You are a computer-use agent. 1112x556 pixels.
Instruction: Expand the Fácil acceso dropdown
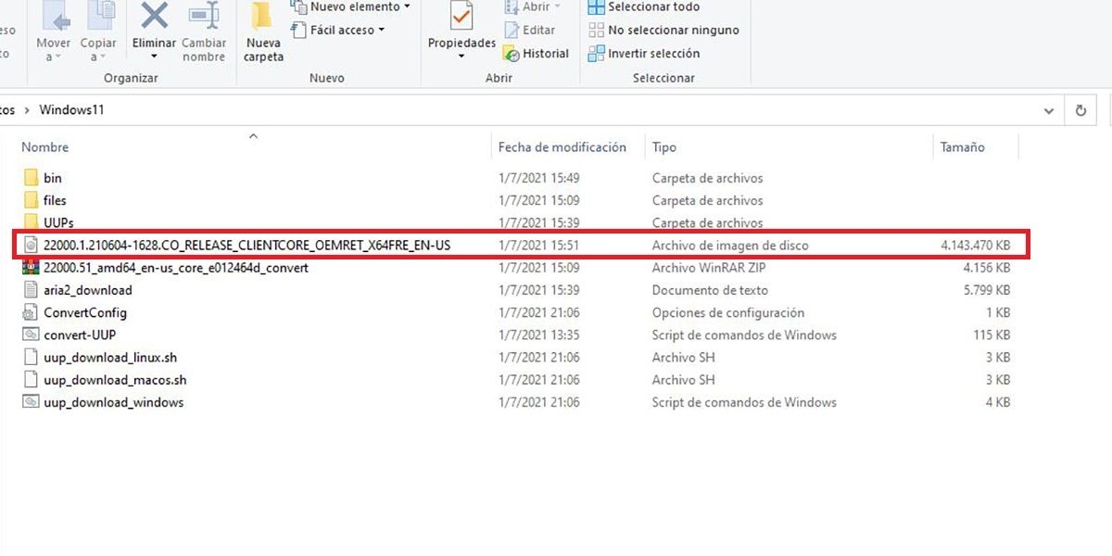tap(340, 31)
